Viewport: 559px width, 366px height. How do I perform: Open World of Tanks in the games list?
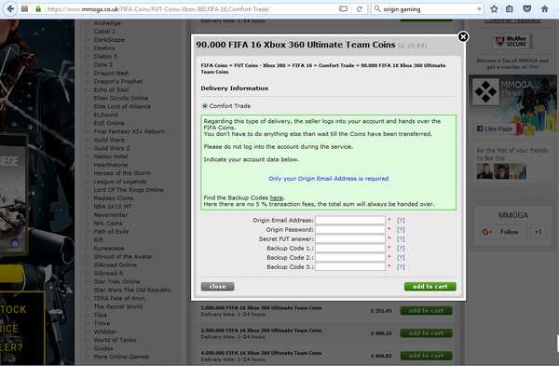pyautogui.click(x=115, y=340)
